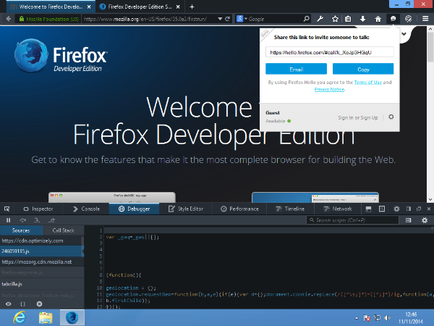The image size is (434, 326).
Task: Toggle split console icon in devtools toolbar
Action: (x=368, y=209)
